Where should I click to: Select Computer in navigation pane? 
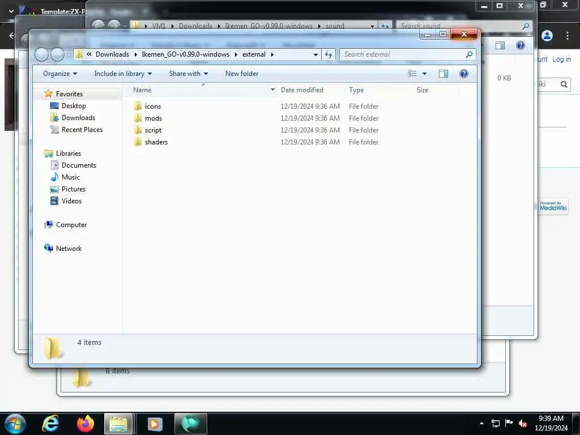[71, 225]
